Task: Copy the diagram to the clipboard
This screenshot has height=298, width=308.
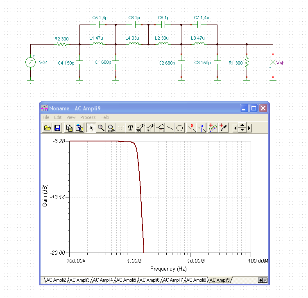Action: coord(69,128)
